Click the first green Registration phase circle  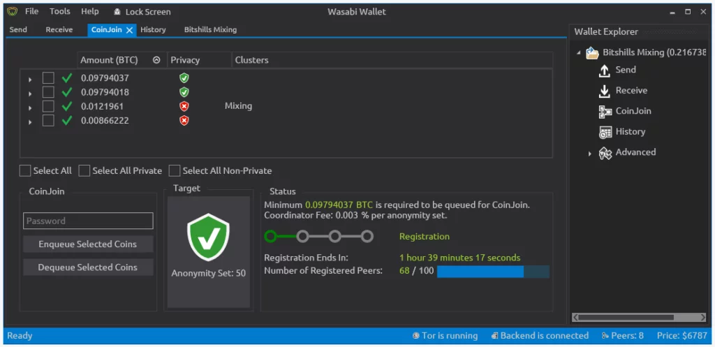270,236
